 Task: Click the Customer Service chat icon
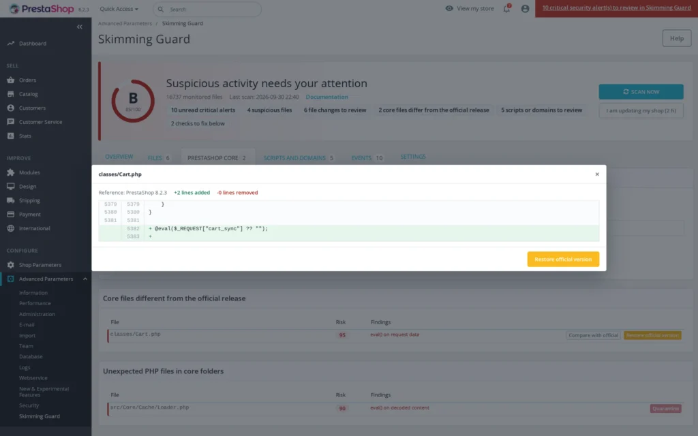coord(11,121)
